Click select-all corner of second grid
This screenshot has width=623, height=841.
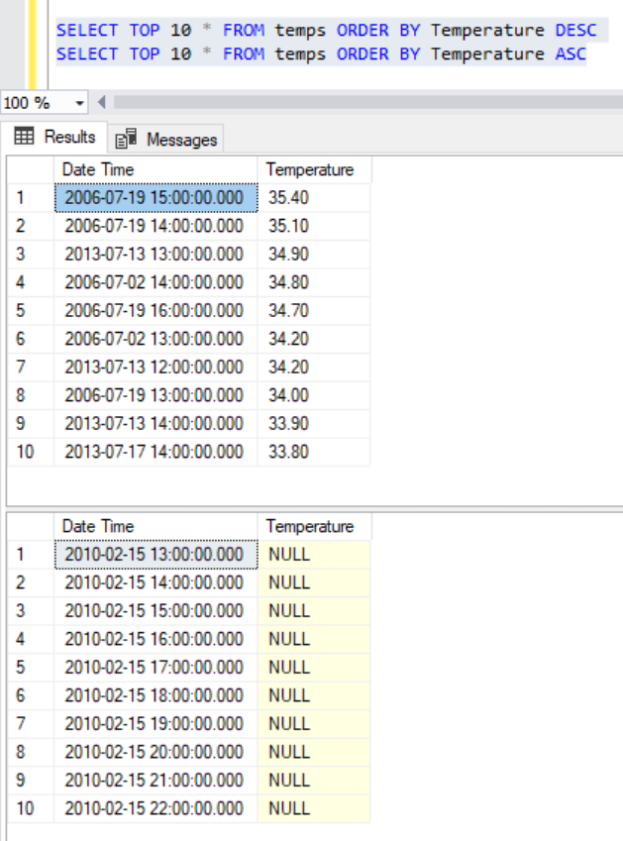coord(31,526)
